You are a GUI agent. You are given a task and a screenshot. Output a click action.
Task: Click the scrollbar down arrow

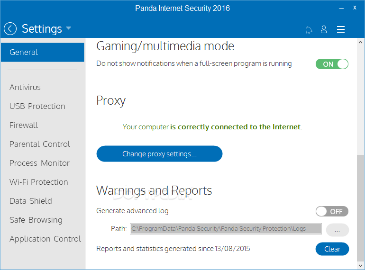360,266
